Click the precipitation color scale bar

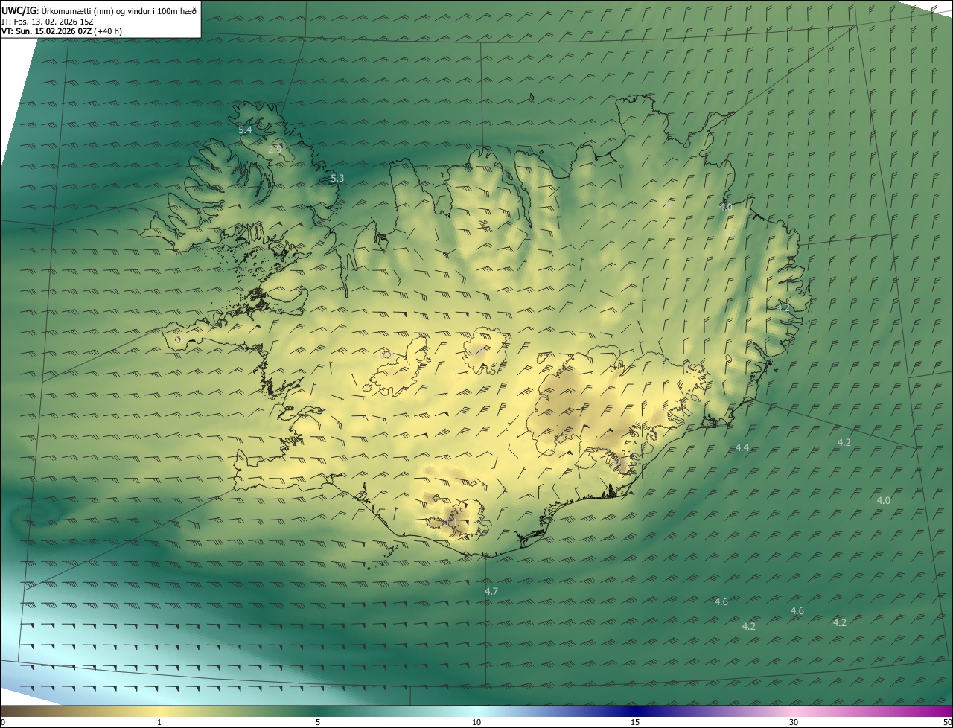[x=476, y=712]
